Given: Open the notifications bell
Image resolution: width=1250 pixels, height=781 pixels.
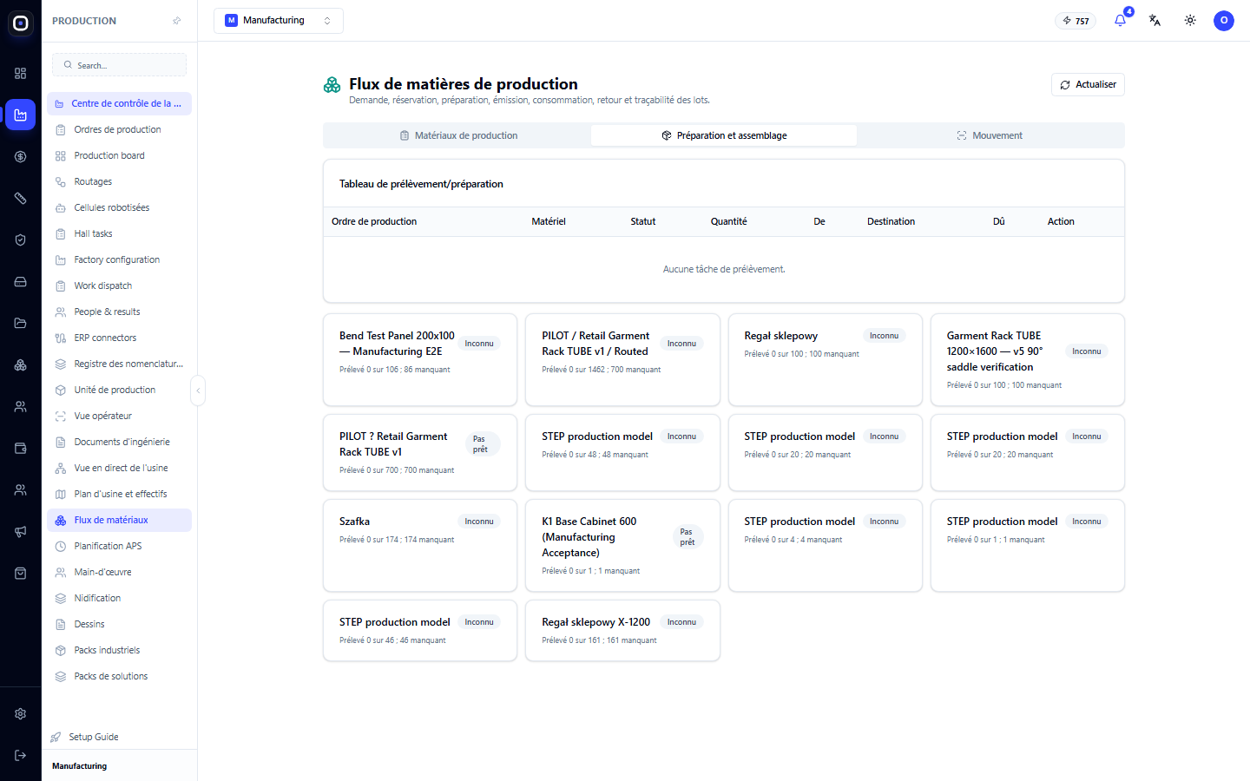Looking at the screenshot, I should coord(1120,21).
